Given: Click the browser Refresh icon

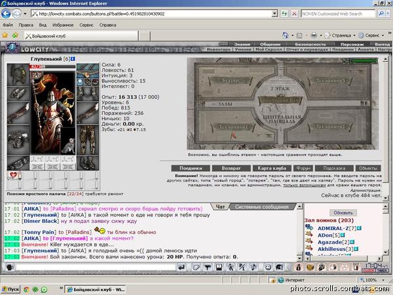Looking at the screenshot, I should pos(284,14).
